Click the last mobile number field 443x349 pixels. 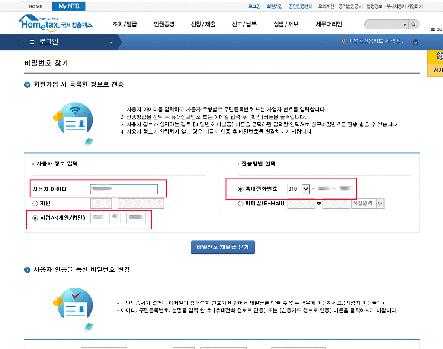344,189
